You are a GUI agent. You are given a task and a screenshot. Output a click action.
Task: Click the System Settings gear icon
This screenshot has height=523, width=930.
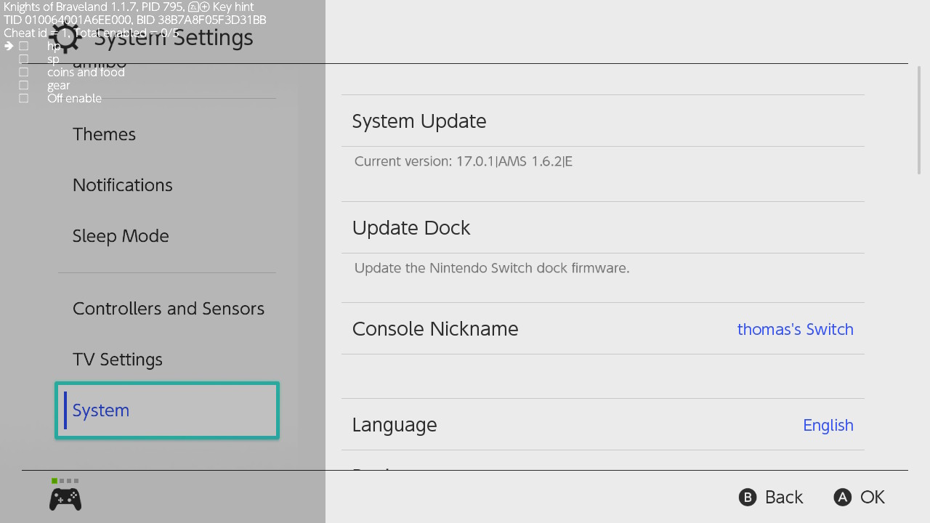click(66, 38)
